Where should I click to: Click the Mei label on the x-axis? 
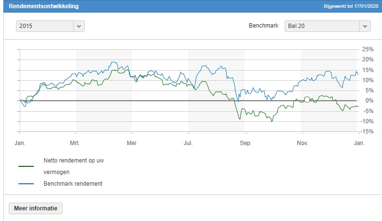pyautogui.click(x=132, y=143)
